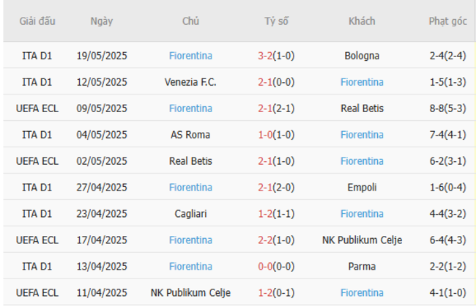The image size is (476, 307).
Task: Click the Phạt góc column header
Action: coord(447,21)
